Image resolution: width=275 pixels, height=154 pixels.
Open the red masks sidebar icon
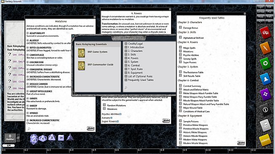pyautogui.click(x=265, y=32)
